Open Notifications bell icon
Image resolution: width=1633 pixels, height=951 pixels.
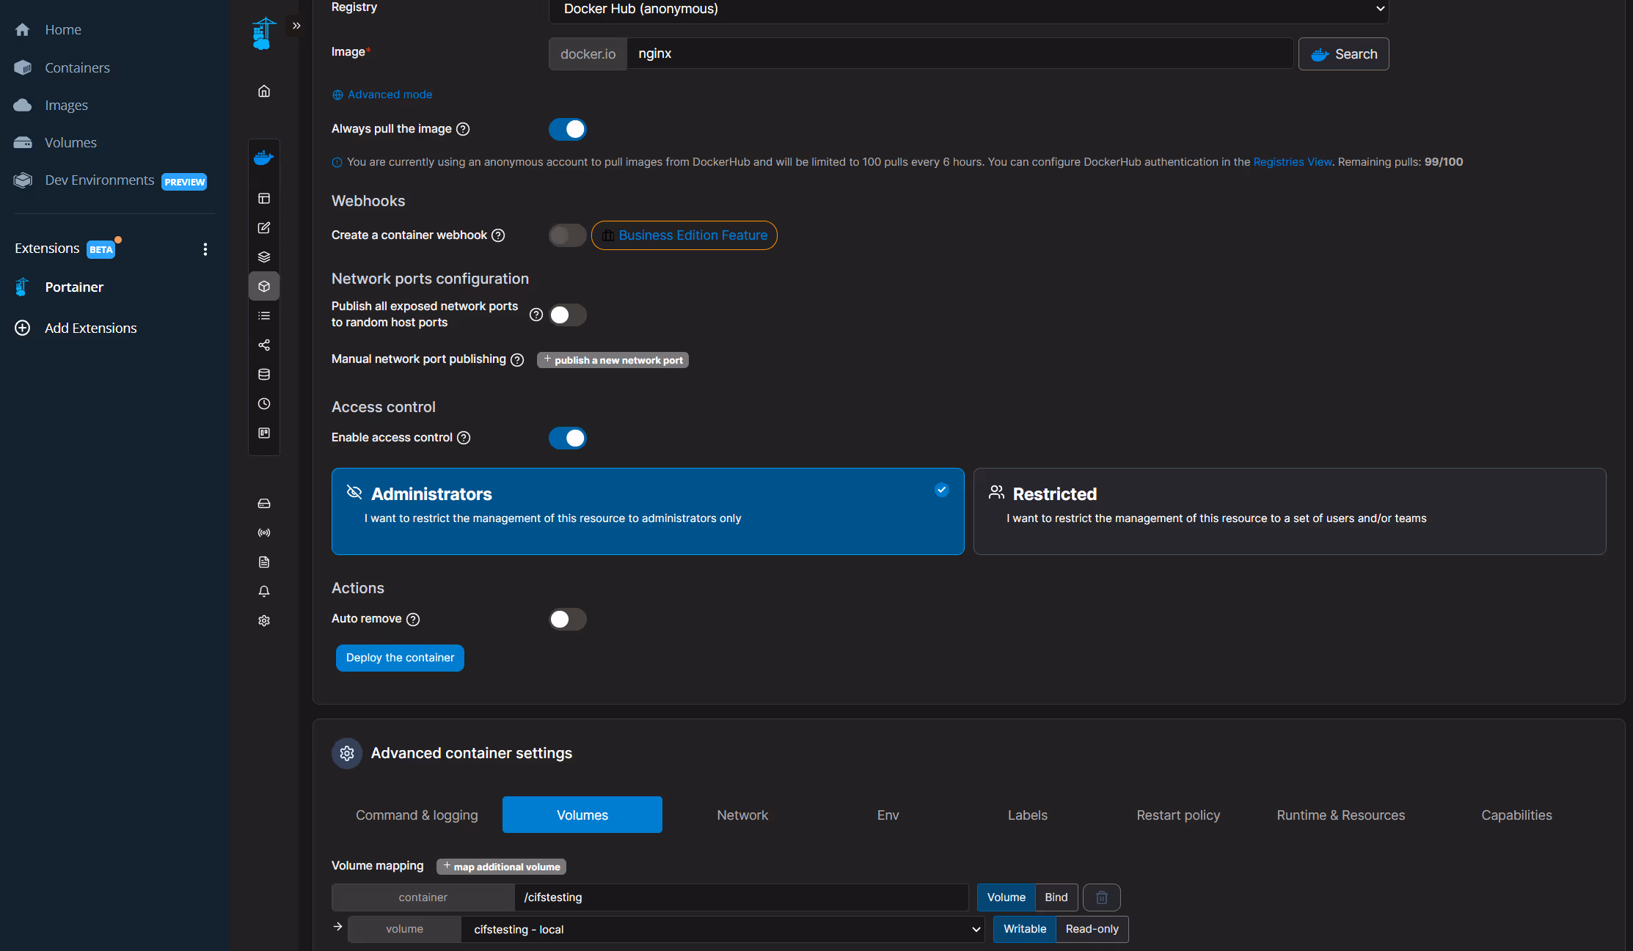point(264,592)
